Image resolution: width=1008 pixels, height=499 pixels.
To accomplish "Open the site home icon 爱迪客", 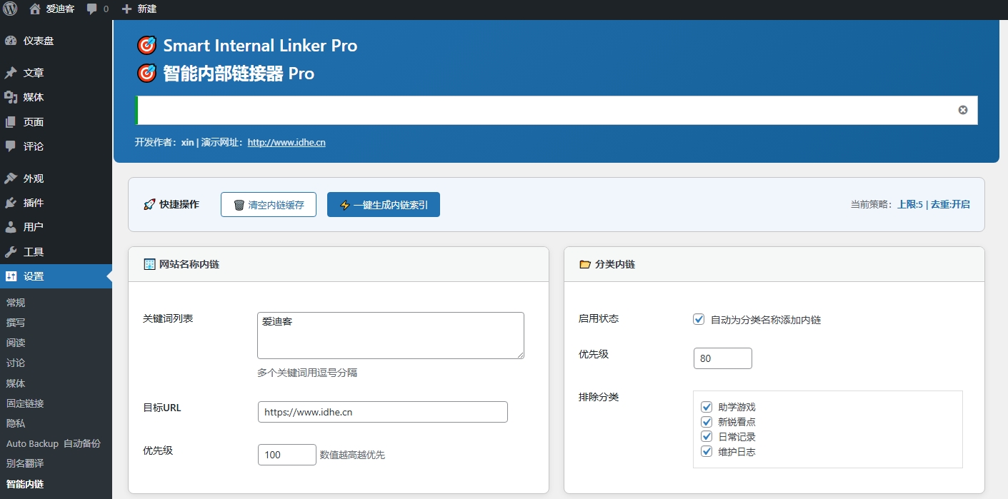I will point(35,9).
